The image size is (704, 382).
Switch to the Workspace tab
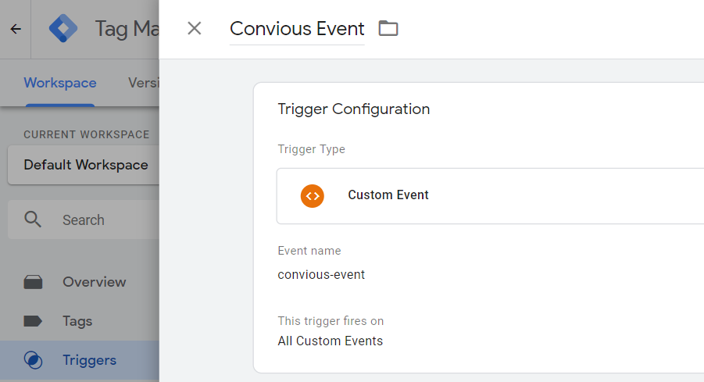[x=60, y=83]
